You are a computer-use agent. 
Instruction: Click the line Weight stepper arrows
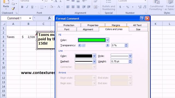pyautogui.click(x=130, y=62)
